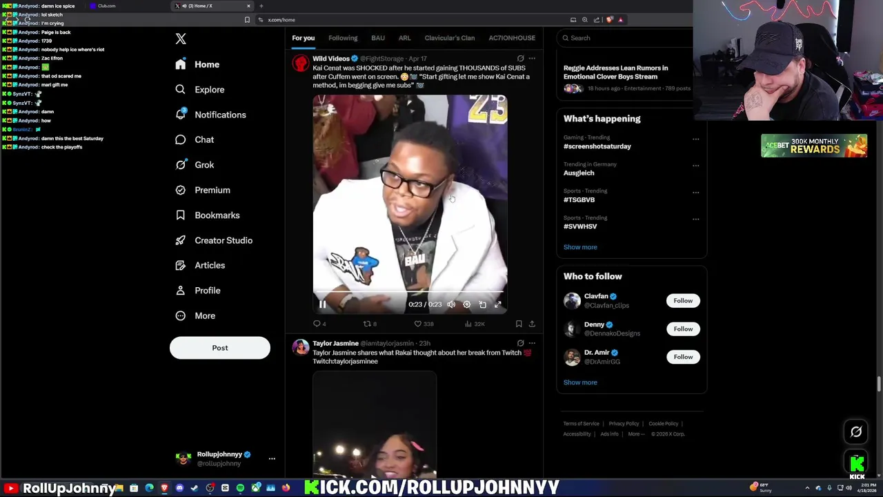
Task: Open the Home page in sidebar
Action: point(197,64)
